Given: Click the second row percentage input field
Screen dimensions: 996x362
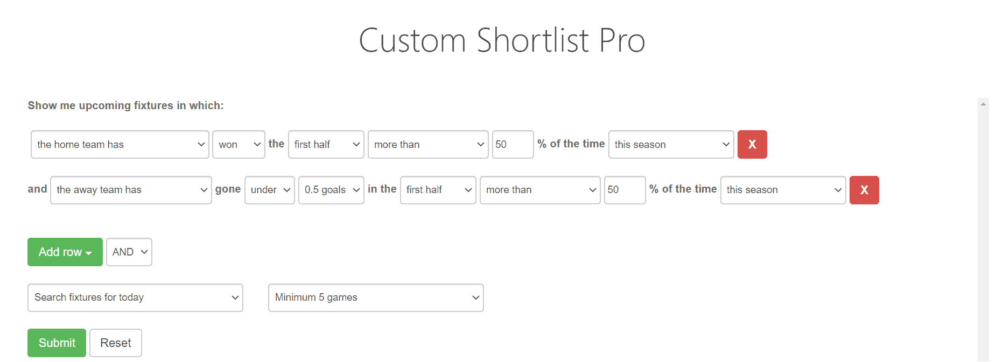Looking at the screenshot, I should tap(624, 190).
